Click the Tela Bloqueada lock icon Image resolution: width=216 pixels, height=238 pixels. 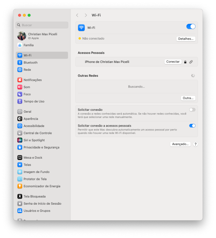[x=20, y=196]
